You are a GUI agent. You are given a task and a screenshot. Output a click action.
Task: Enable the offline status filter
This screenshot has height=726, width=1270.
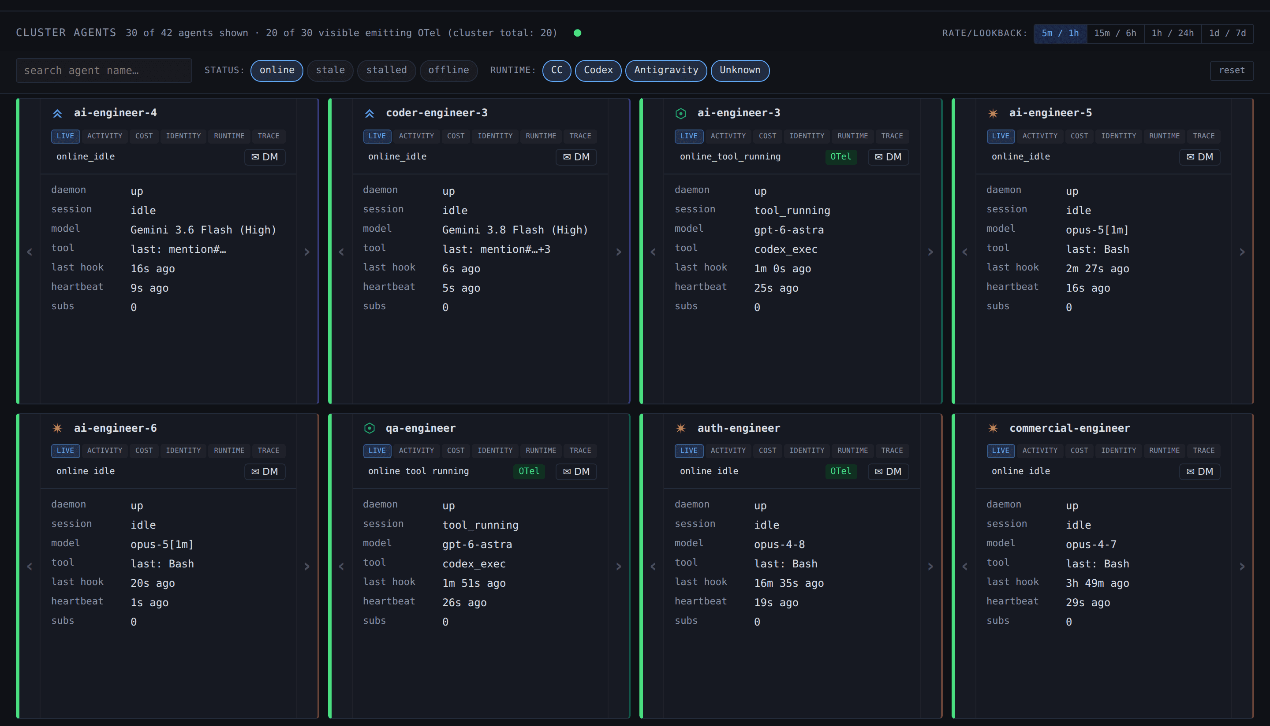[x=448, y=70]
